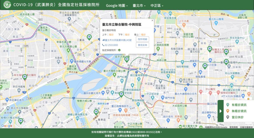Select hospital marker near 板橋435藝文特區
Image resolution: width=254 pixels, height=138 pixels.
tap(21, 121)
